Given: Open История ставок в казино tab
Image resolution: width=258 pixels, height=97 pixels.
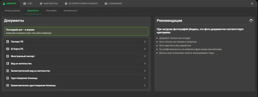Looking at the screenshot, I should [x=81, y=4].
